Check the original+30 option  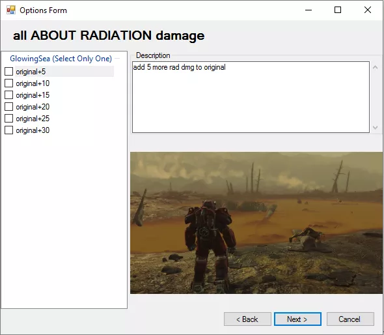tap(9, 130)
